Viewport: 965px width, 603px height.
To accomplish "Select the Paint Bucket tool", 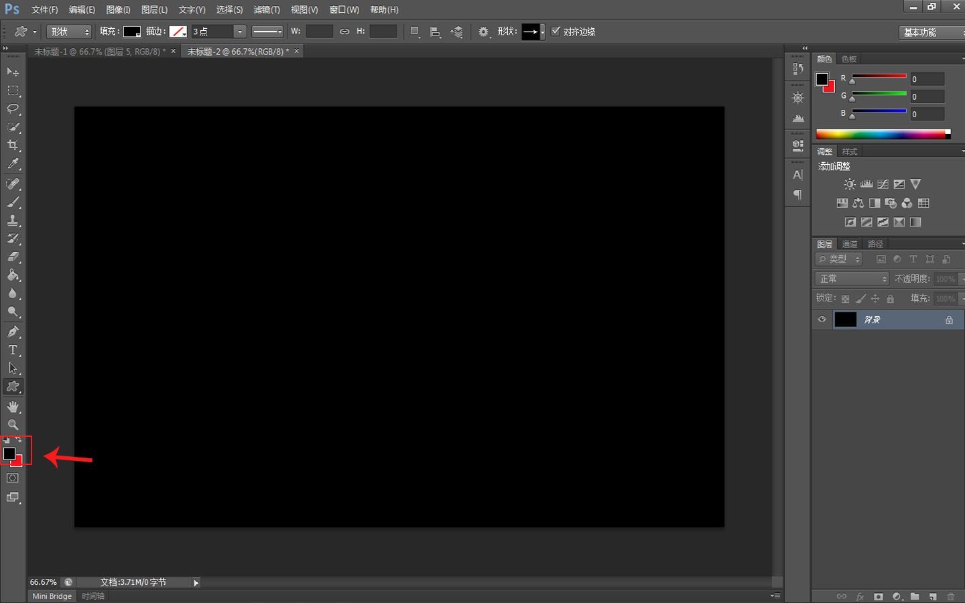I will [x=13, y=275].
